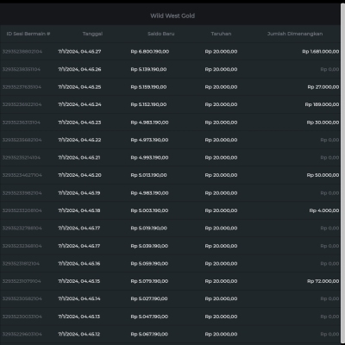The height and width of the screenshot is (345, 345).
Task: Select balance Rp 5.139.190,00
Action: tap(148, 69)
